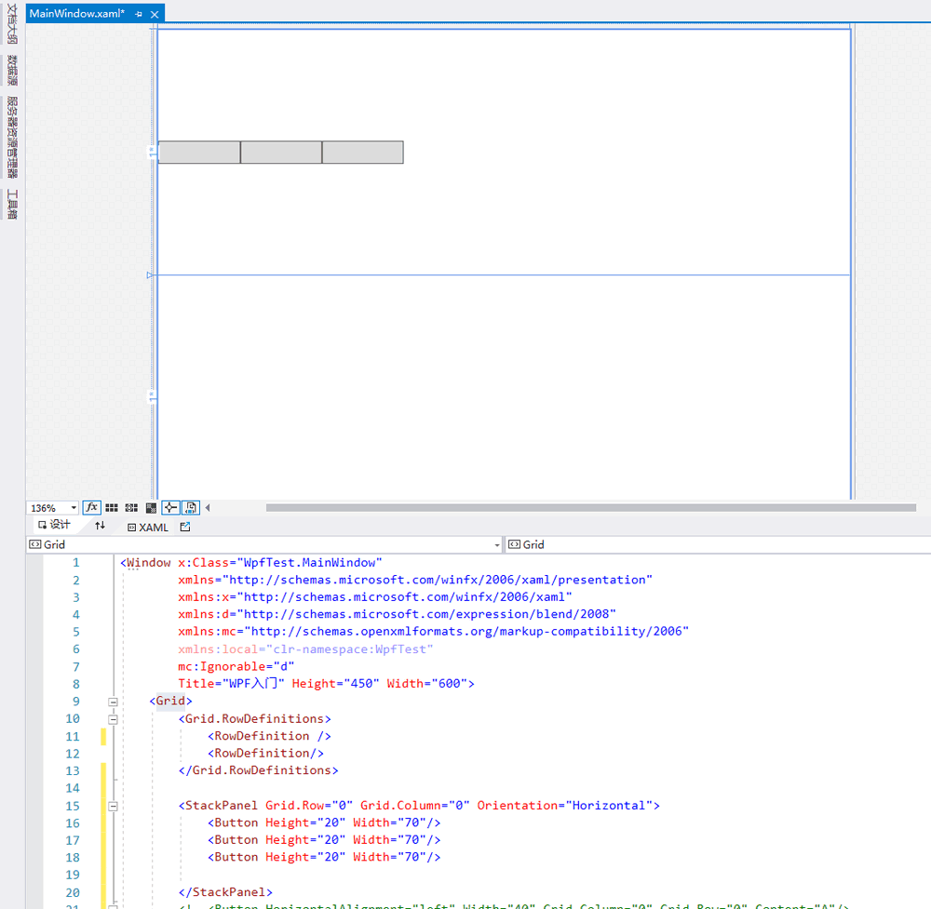Click the Button element on line 17
The width and height of the screenshot is (931, 909).
324,839
